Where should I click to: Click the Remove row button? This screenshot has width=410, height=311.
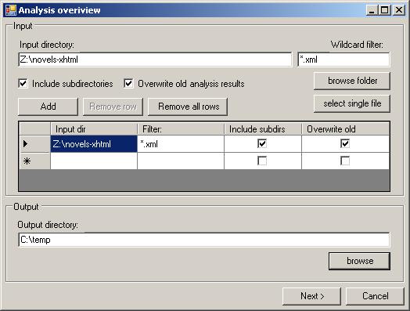[x=113, y=107]
